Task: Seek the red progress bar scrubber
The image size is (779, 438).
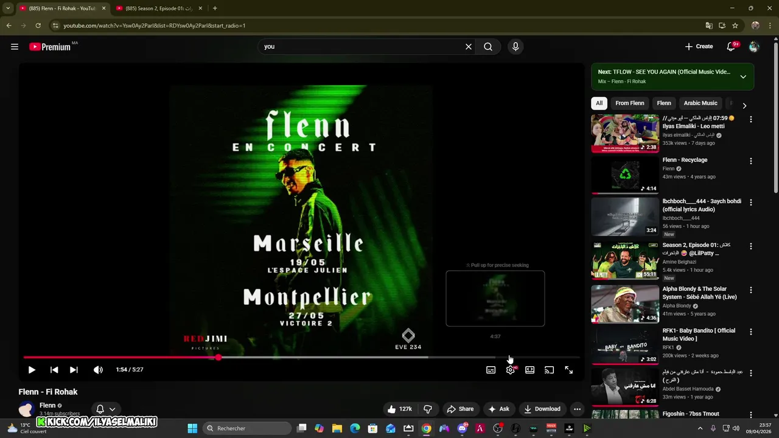Action: [218, 357]
